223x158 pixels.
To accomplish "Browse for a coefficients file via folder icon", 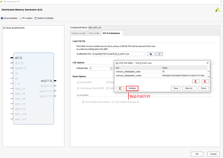I will click(151, 54).
